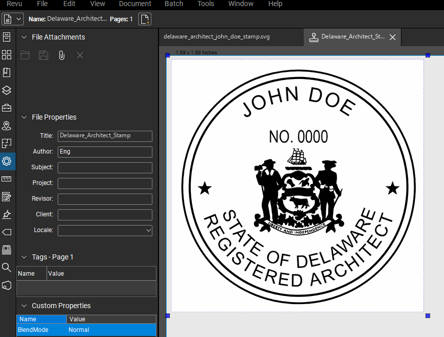Image resolution: width=444 pixels, height=337 pixels.
Task: Open the 3D Model Tree panel icon
Action: (x=7, y=285)
